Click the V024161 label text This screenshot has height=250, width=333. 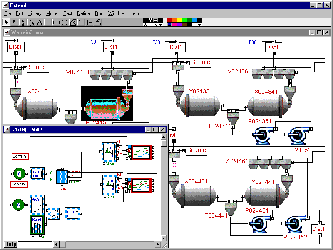coord(78,72)
